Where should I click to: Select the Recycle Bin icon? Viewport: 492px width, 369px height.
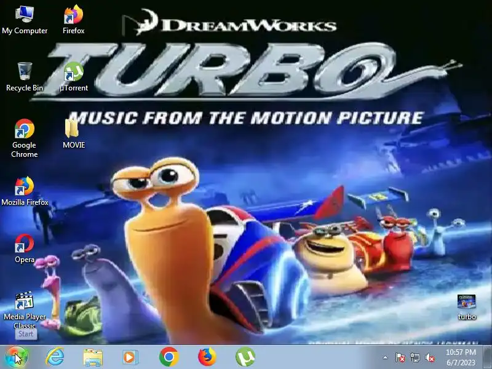(x=25, y=77)
